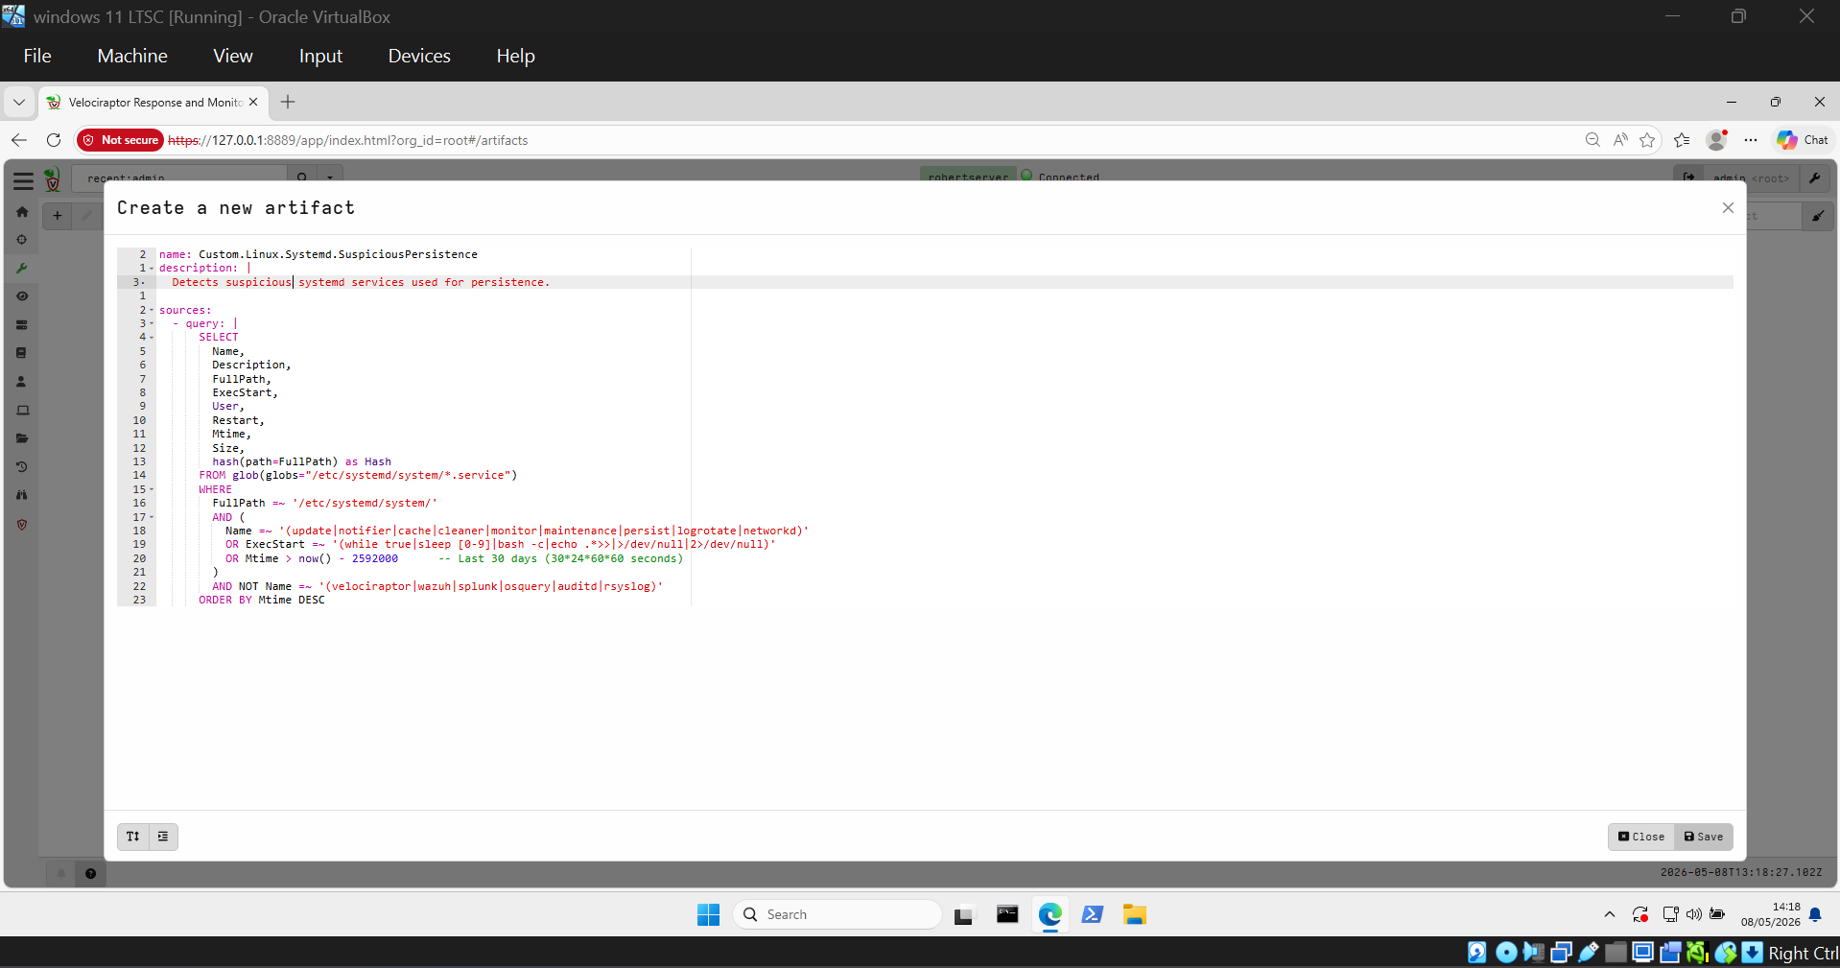
Task: Open Server Events eye icon in sidebar
Action: [x=22, y=296]
